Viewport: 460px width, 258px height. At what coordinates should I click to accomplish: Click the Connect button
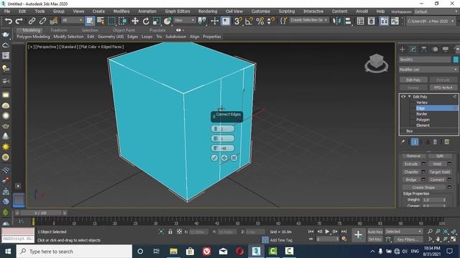[437, 180]
